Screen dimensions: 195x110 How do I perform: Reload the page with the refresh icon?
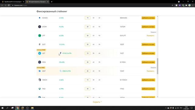coord(9,5)
